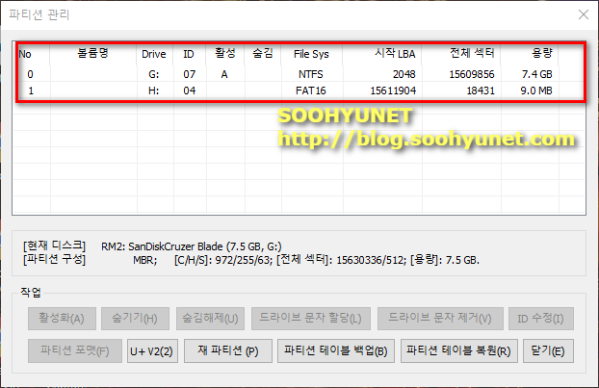Click the 파티션 포맷(F) button
Screen dimensions: 599x388
pos(75,350)
